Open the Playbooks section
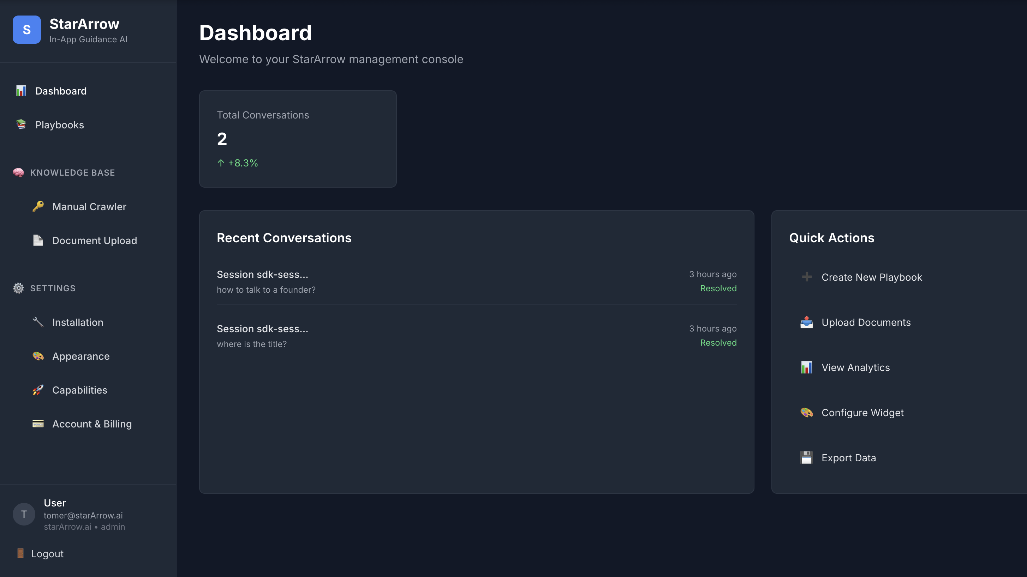The image size is (1027, 577). pos(59,124)
